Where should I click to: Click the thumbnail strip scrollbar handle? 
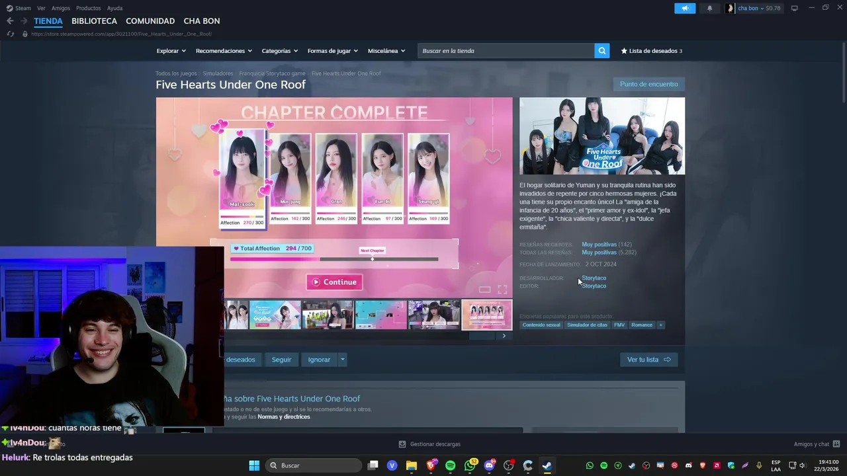tap(482, 336)
